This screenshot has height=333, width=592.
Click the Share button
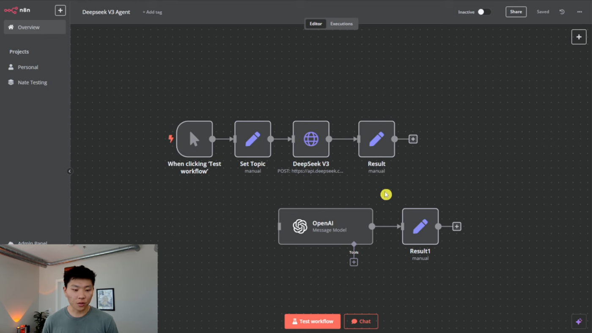[x=516, y=12]
